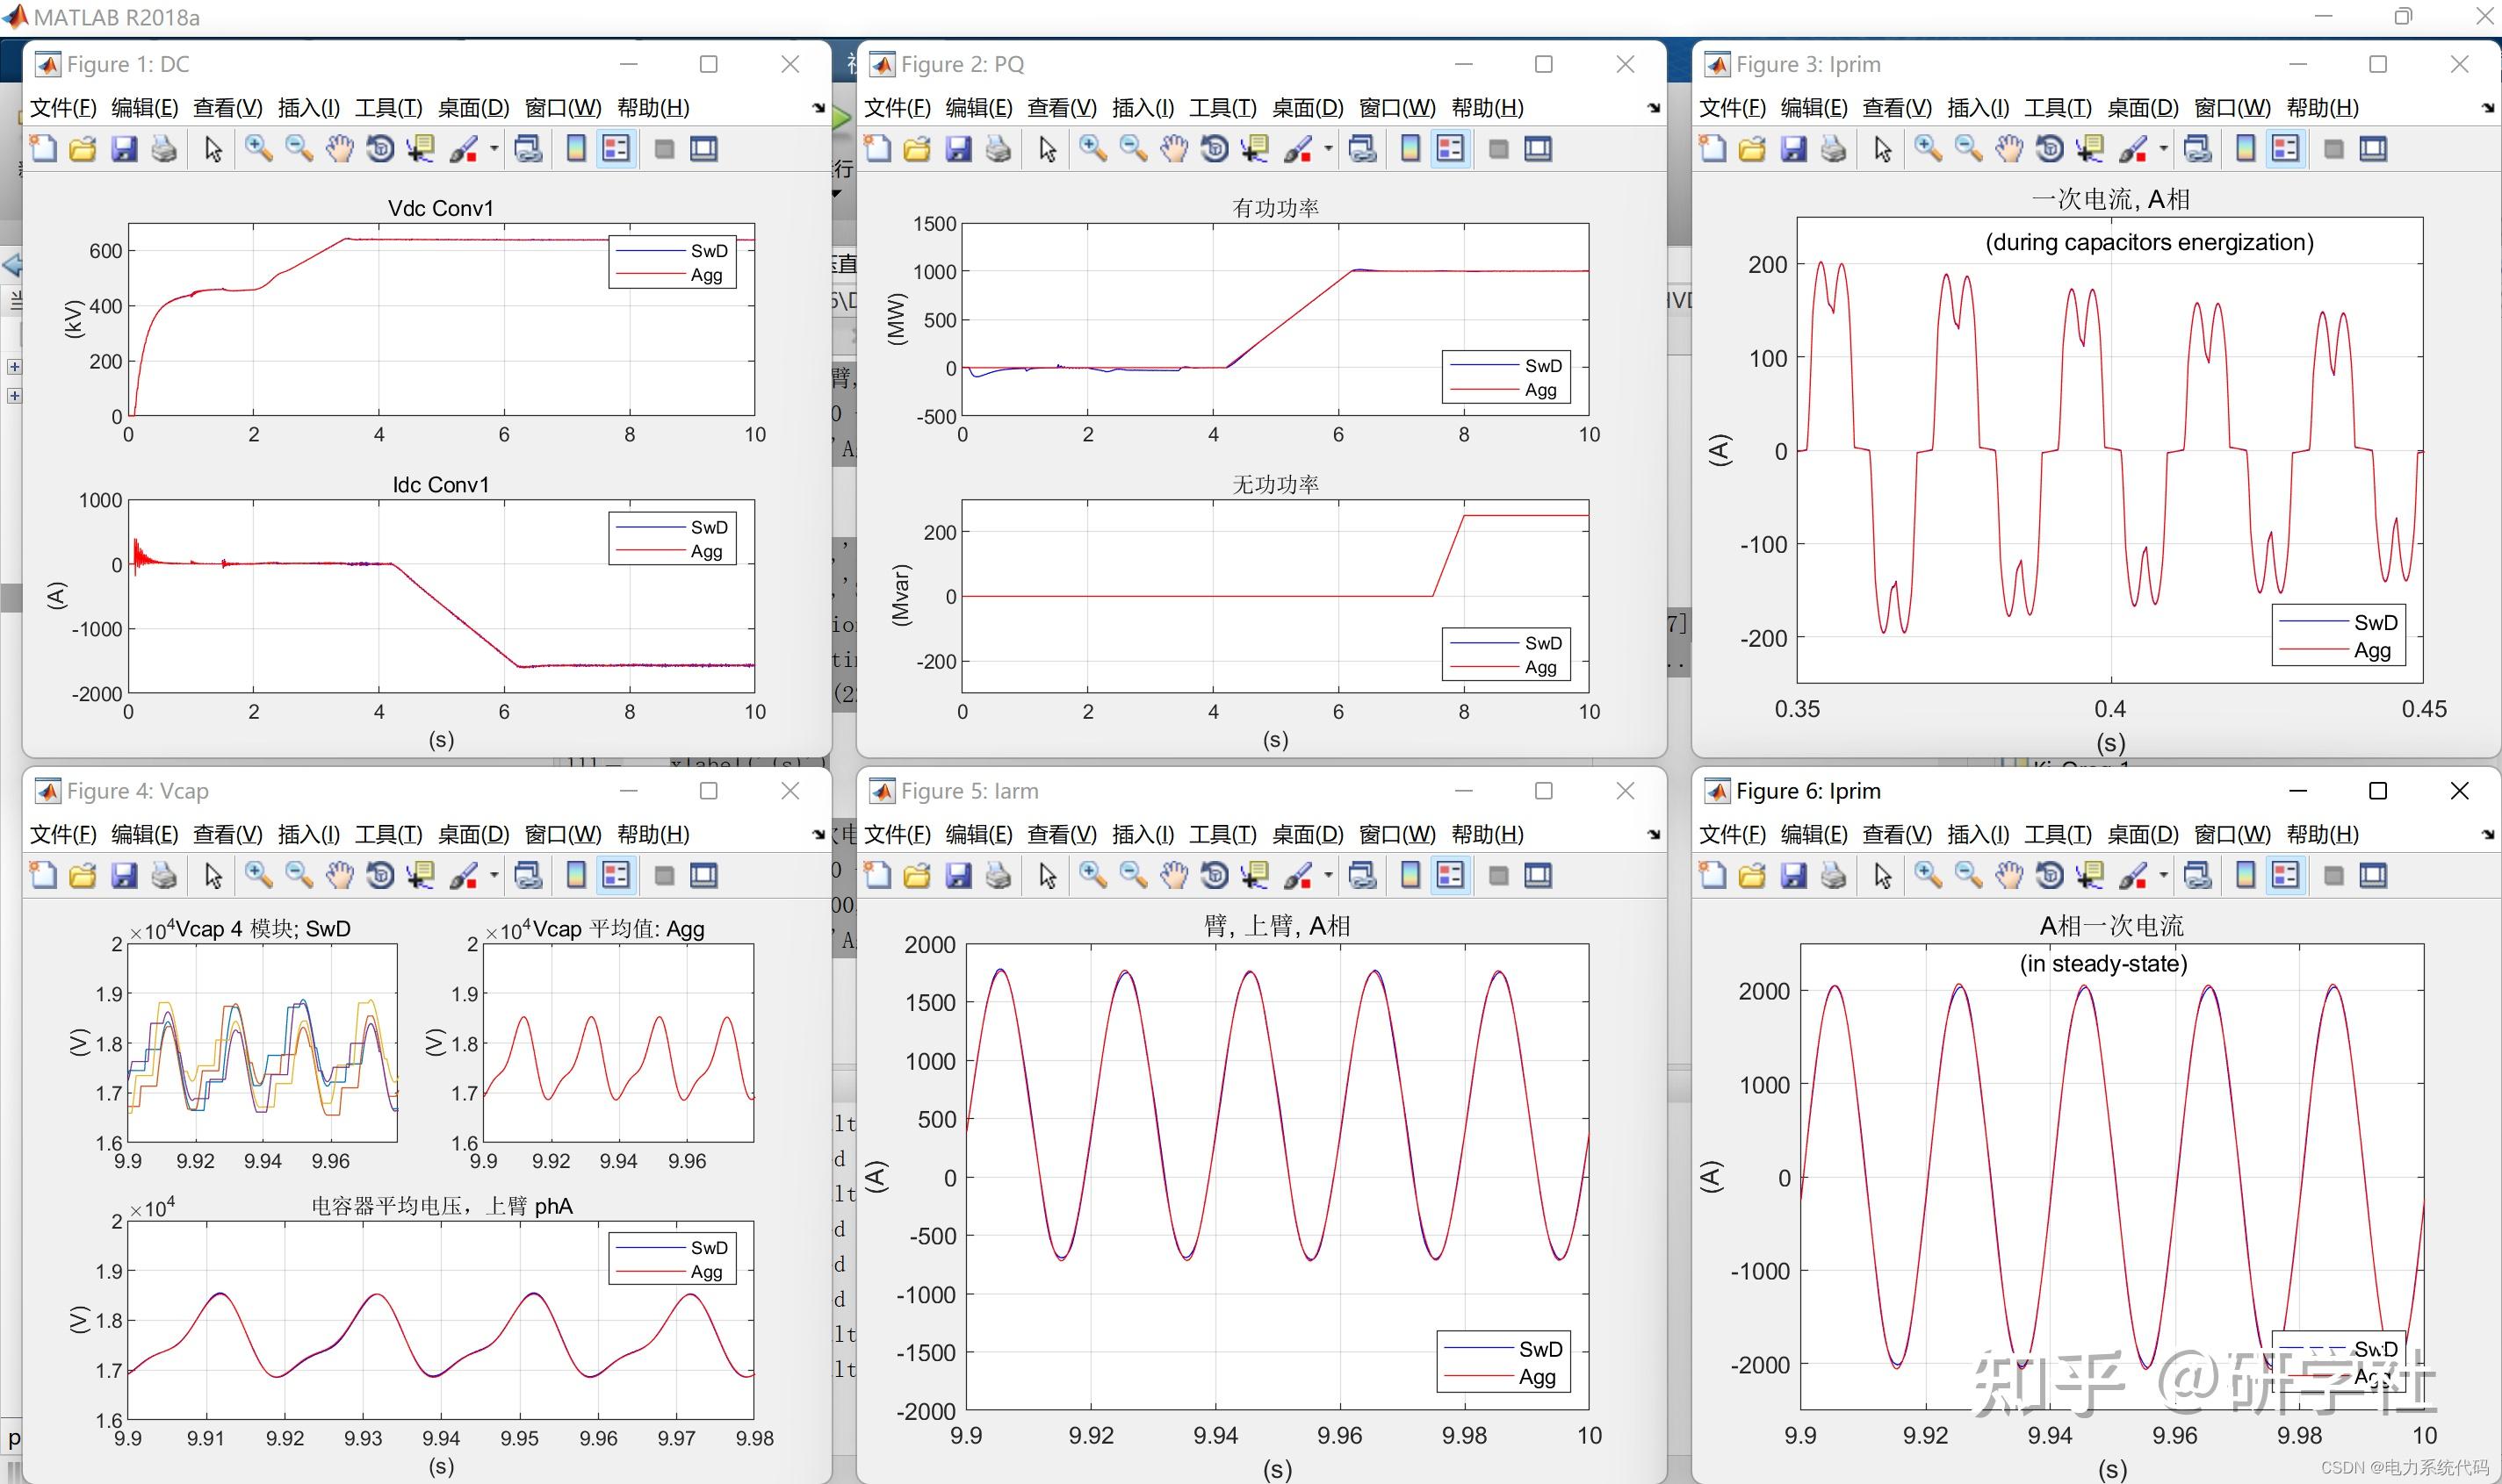Toggle Show Plot Tools in Figure 6
The image size is (2502, 1484).
[2374, 874]
